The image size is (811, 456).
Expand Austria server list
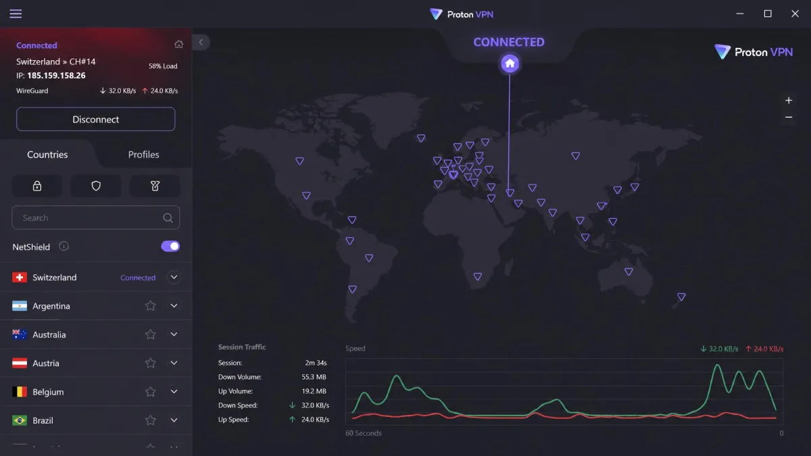174,363
